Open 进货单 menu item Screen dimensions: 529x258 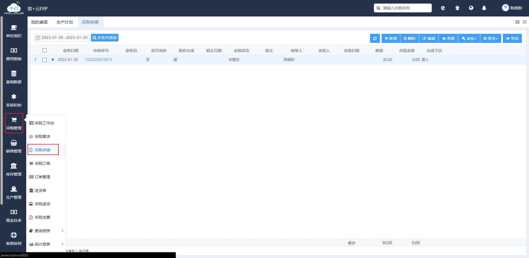coord(46,190)
